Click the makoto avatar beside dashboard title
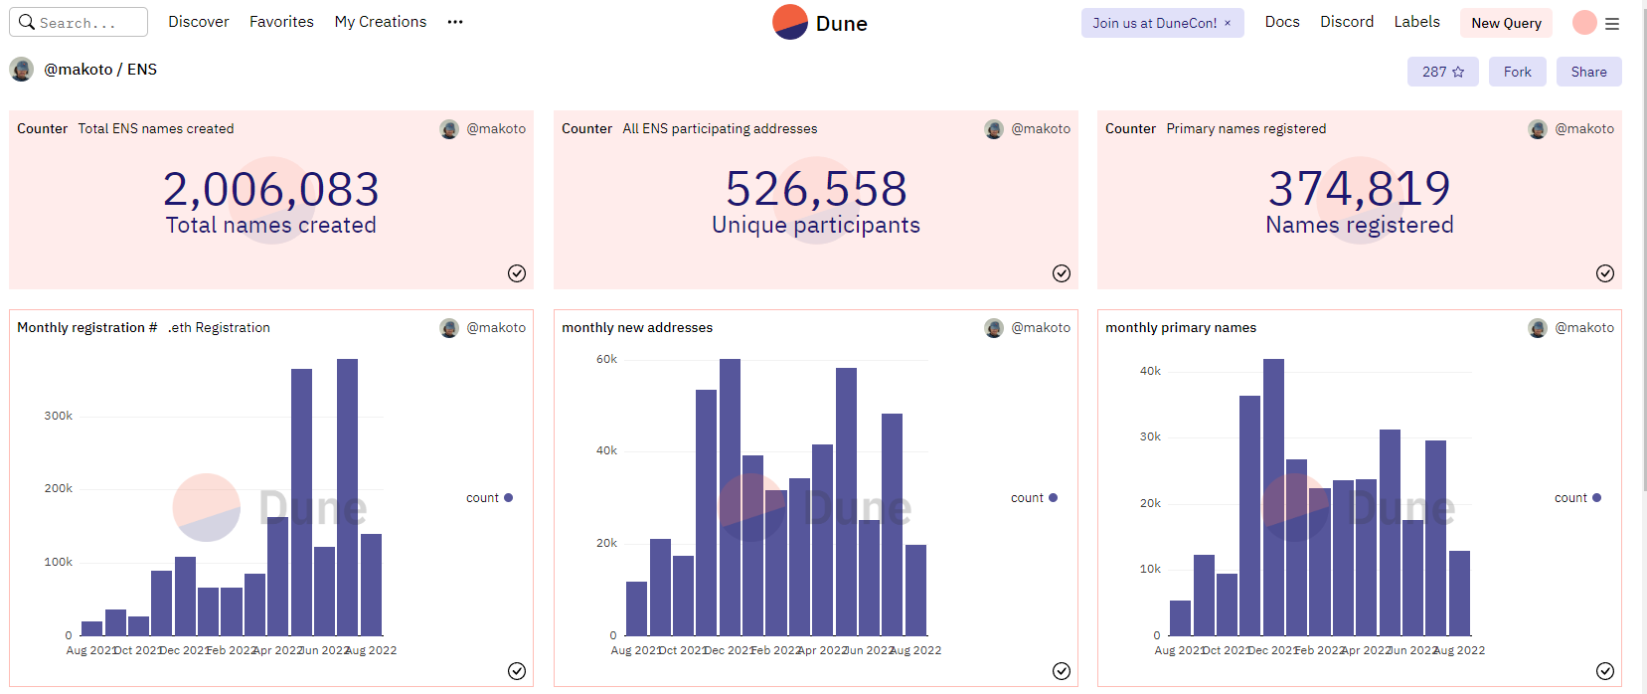 click(21, 70)
